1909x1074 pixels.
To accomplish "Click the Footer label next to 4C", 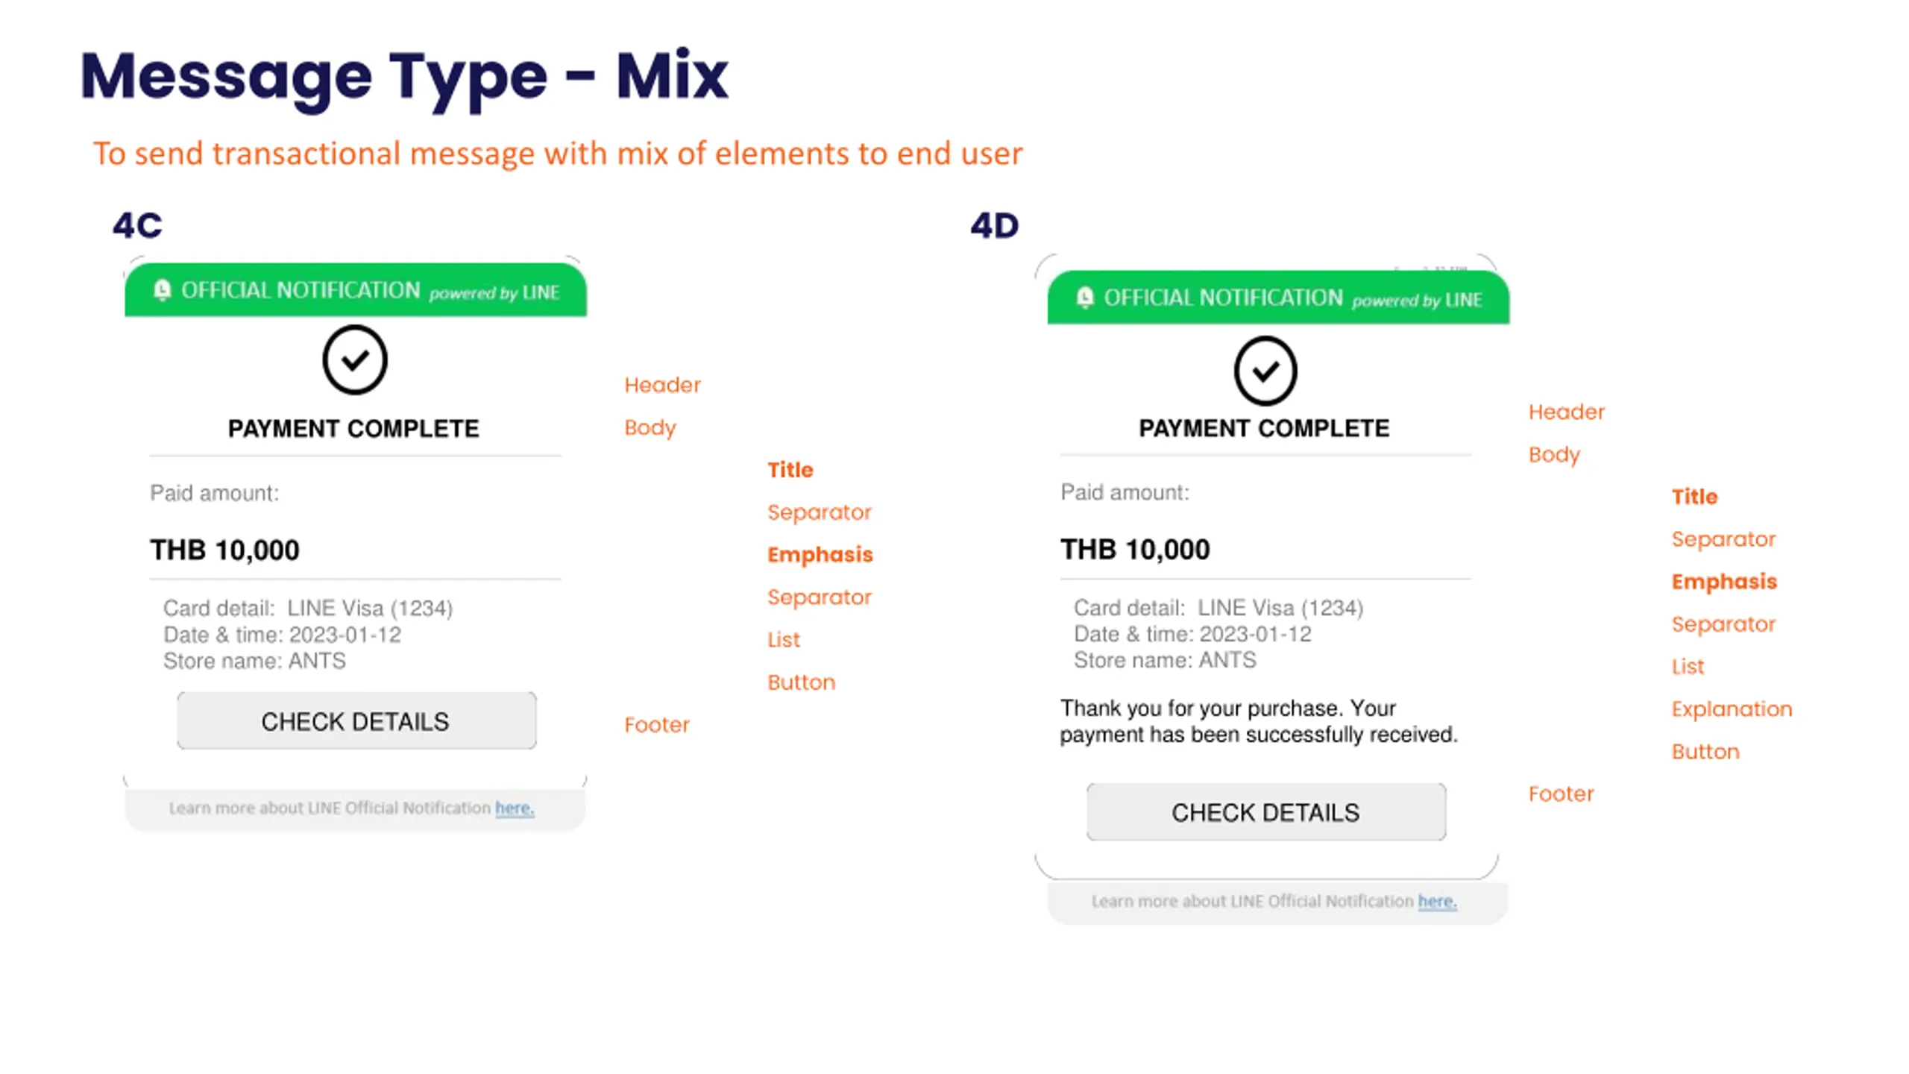I will coord(656,724).
